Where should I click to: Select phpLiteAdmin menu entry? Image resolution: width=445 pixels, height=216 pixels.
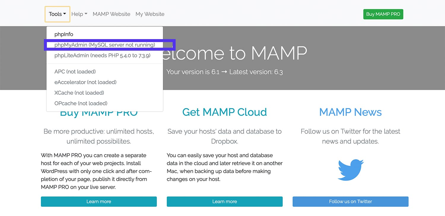coord(102,55)
